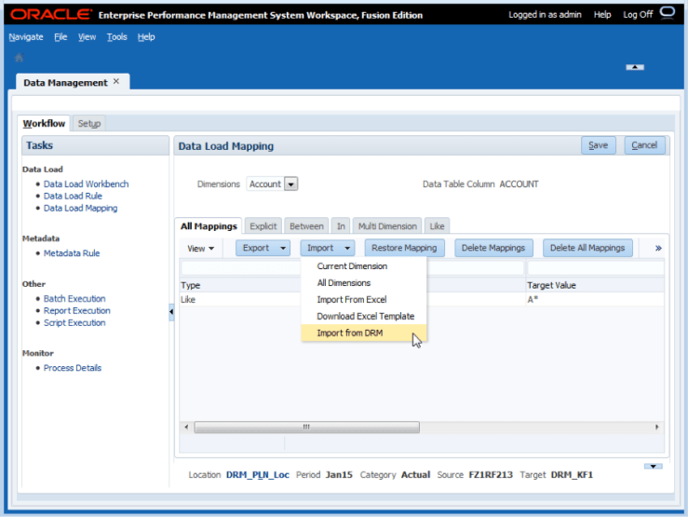Click the horizontal scrollbar thumb in table
Image resolution: width=688 pixels, height=517 pixels.
click(305, 427)
